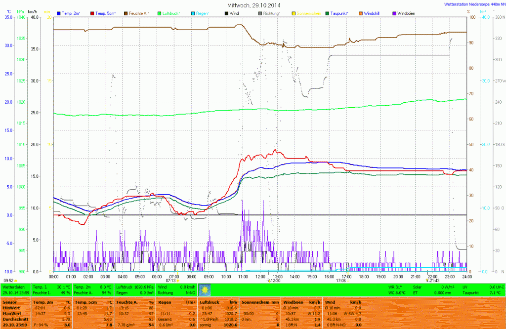Select the purple Windböen legend square
506x329 pixels.
pos(394,13)
